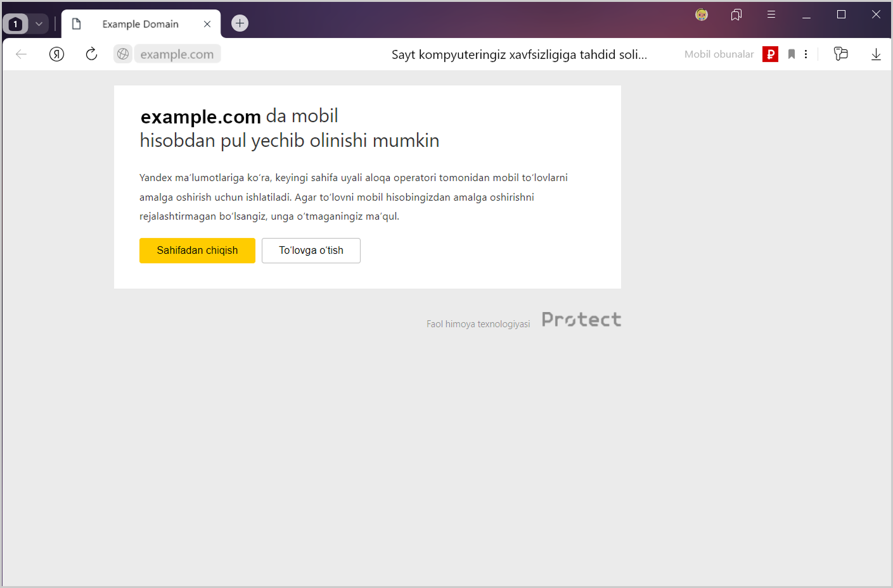Screen dimensions: 893x588
Task: Open the bookmarks collections icon
Action: (x=736, y=15)
